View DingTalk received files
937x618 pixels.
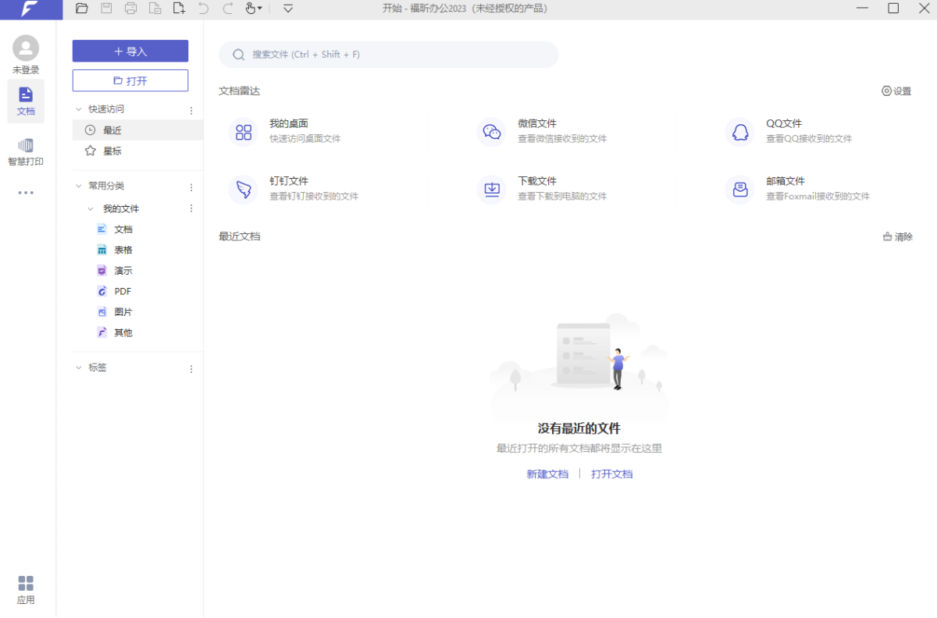click(x=290, y=188)
